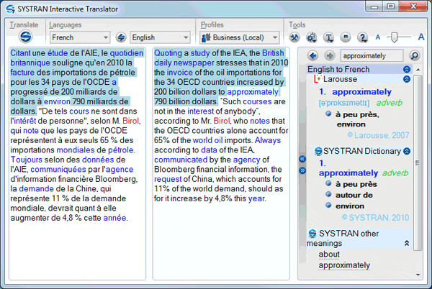Collapse the English to French section
Screen dimensions: 432x289
pyautogui.click(x=407, y=69)
